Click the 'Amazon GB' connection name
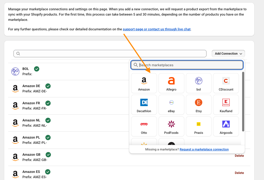This screenshot has height=180, width=264. [x=31, y=155]
